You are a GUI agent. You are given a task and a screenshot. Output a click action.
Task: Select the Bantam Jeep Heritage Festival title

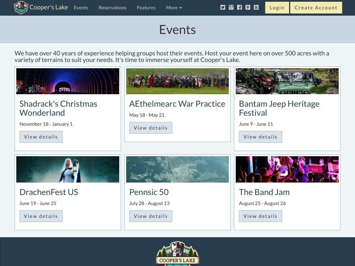point(279,108)
